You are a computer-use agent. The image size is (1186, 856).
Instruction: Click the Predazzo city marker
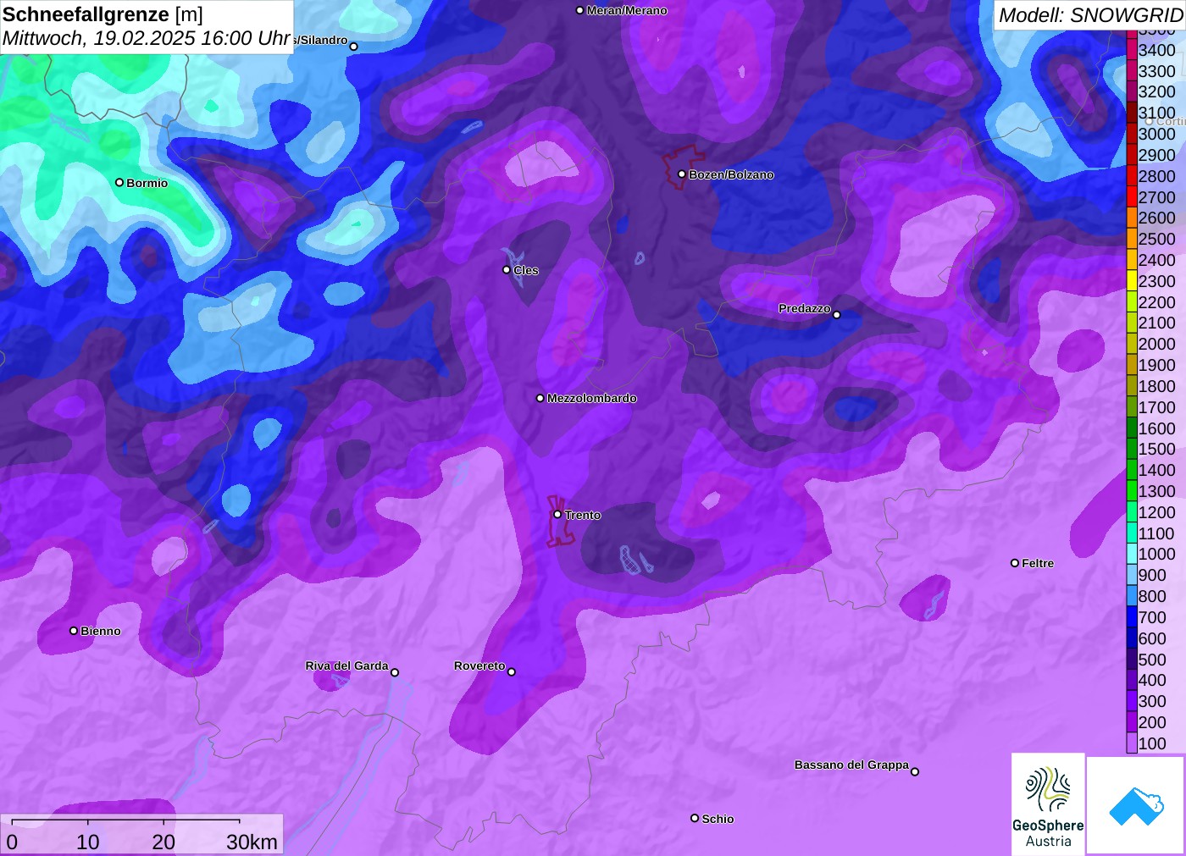(837, 314)
